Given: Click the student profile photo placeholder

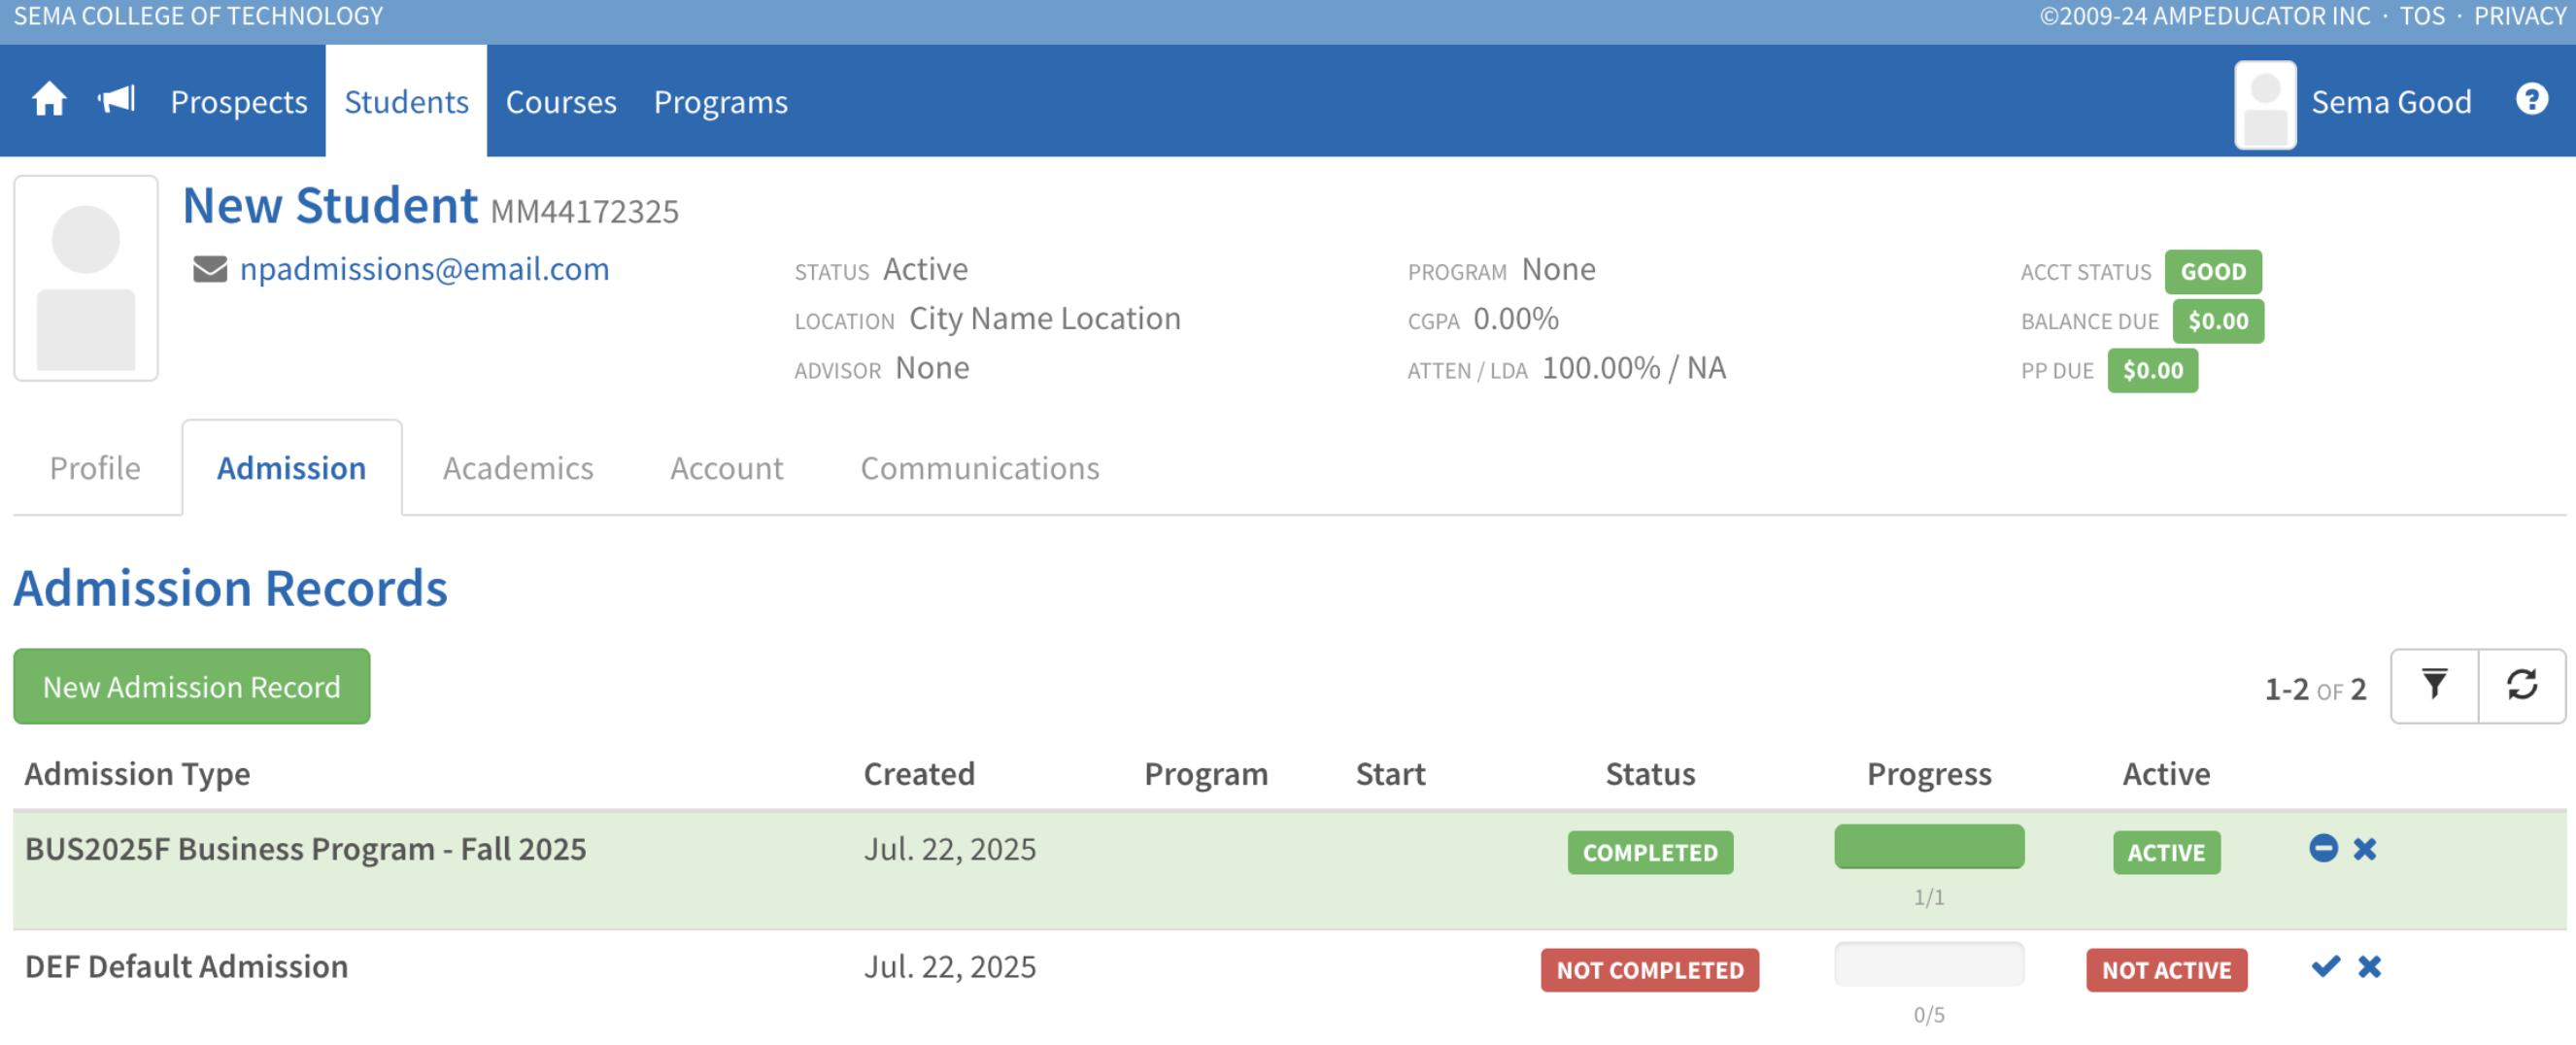Looking at the screenshot, I should click(86, 279).
